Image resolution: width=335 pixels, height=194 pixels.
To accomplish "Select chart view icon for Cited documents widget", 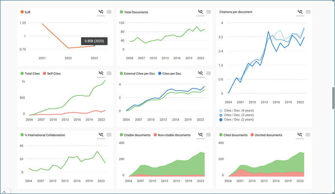I will 300,135.
